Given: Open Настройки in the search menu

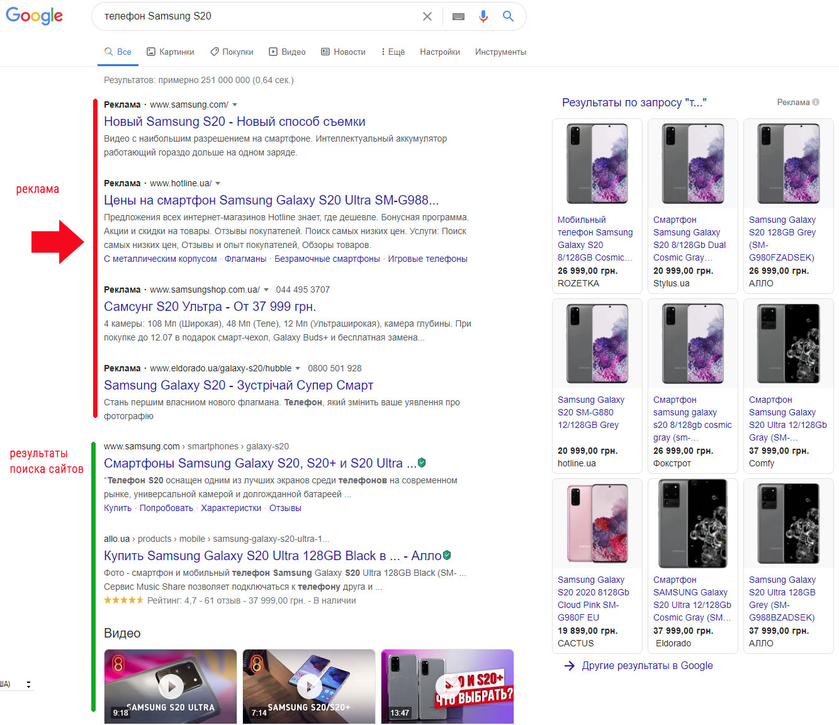Looking at the screenshot, I should click(440, 52).
